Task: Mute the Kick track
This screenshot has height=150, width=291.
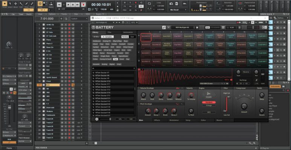Action: pos(63,85)
